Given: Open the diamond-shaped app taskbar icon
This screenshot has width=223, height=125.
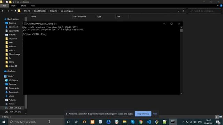Looking at the screenshot, I should [x=156, y=122].
